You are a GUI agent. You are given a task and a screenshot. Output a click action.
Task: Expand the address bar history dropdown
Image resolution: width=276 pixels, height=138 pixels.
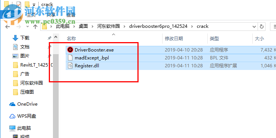pyautogui.click(x=254, y=27)
